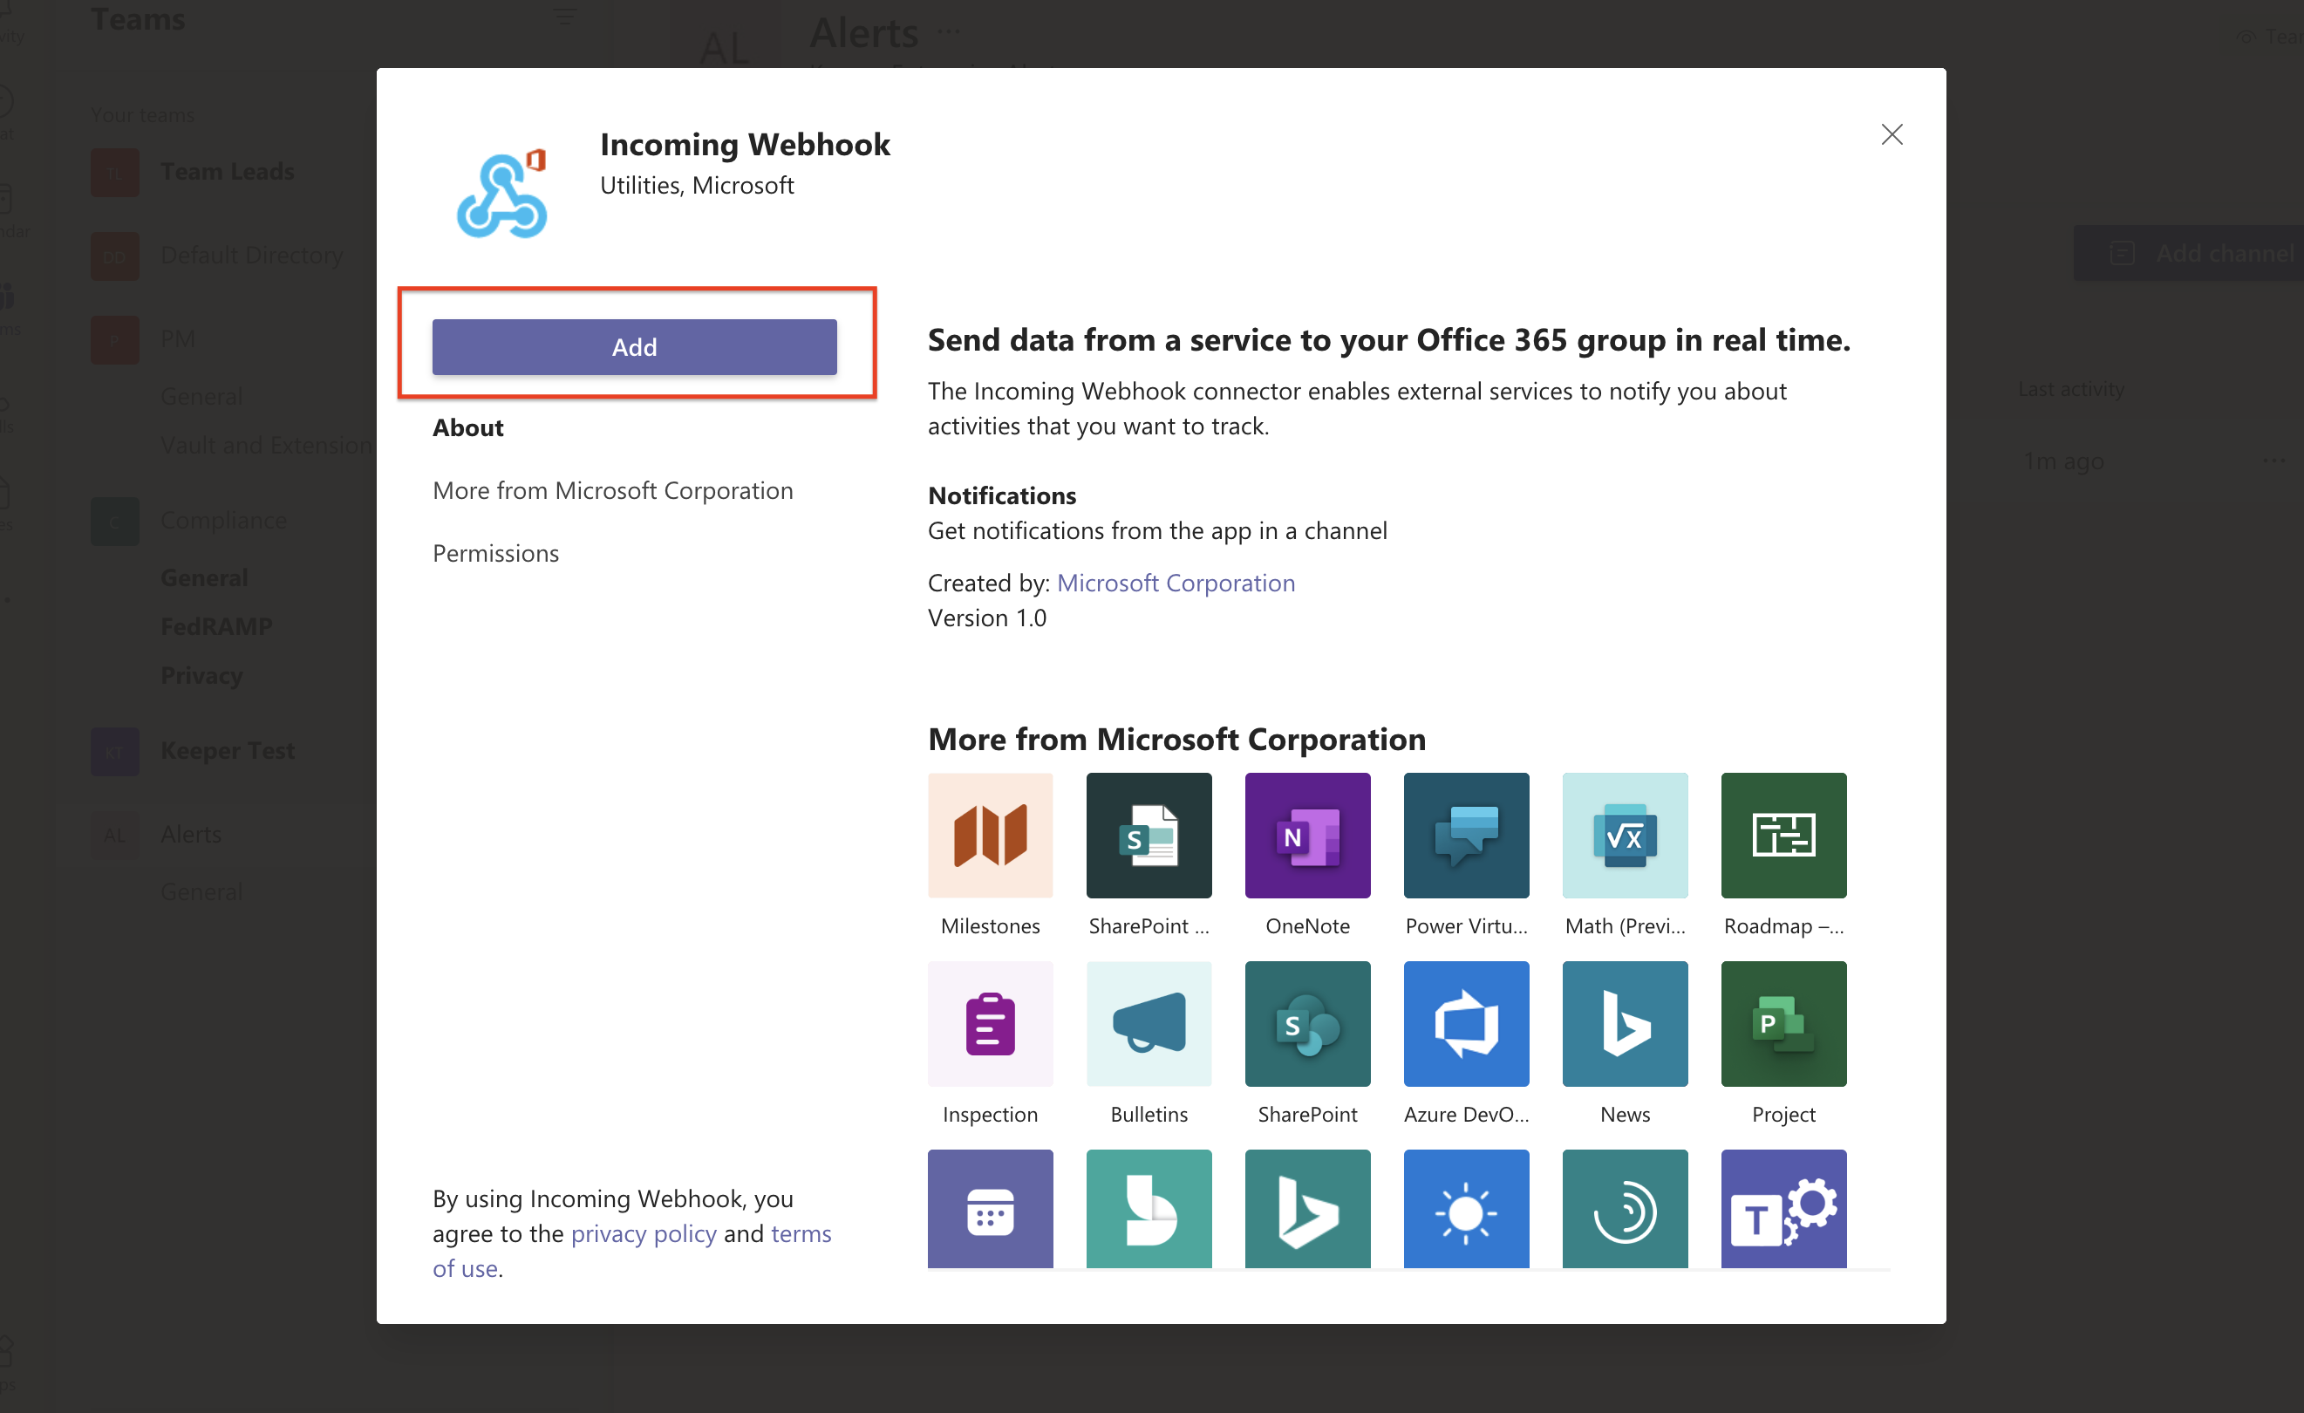Select Compliance team in background list
This screenshot has height=1413, width=2304.
point(223,521)
